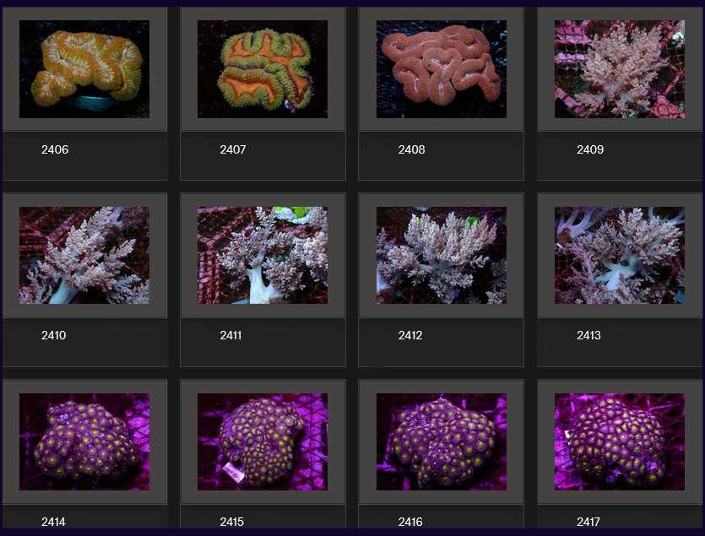Open coral thumbnail 2412
Screen dimensions: 705x536
(441, 255)
